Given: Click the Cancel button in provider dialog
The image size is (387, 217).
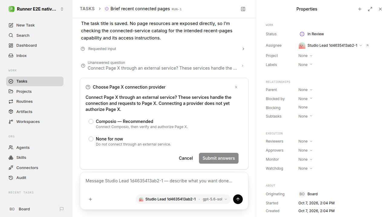Looking at the screenshot, I should pyautogui.click(x=186, y=158).
